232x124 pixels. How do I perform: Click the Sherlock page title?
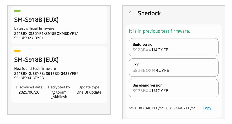coord(149,13)
